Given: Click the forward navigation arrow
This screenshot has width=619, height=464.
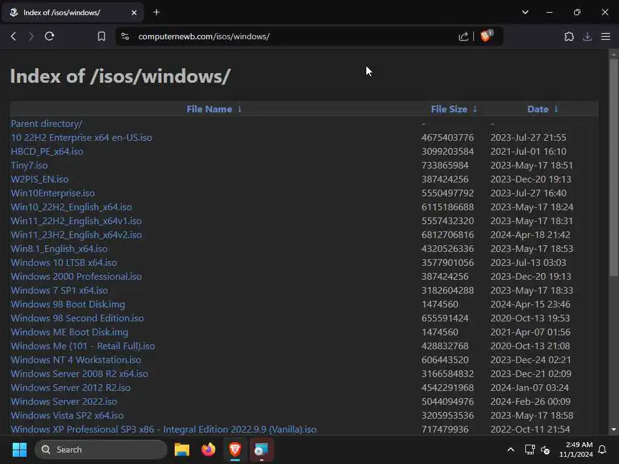Looking at the screenshot, I should click(31, 36).
